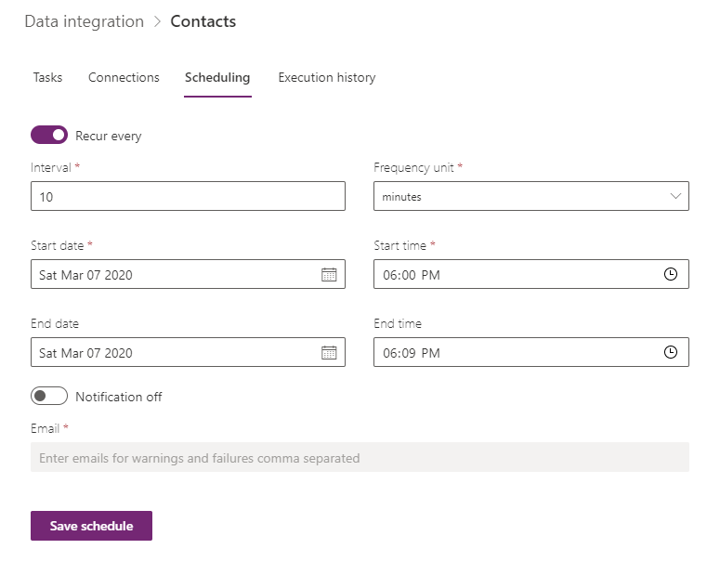Expand the Frequency unit dropdown
The height and width of the screenshot is (575, 720).
click(x=530, y=197)
